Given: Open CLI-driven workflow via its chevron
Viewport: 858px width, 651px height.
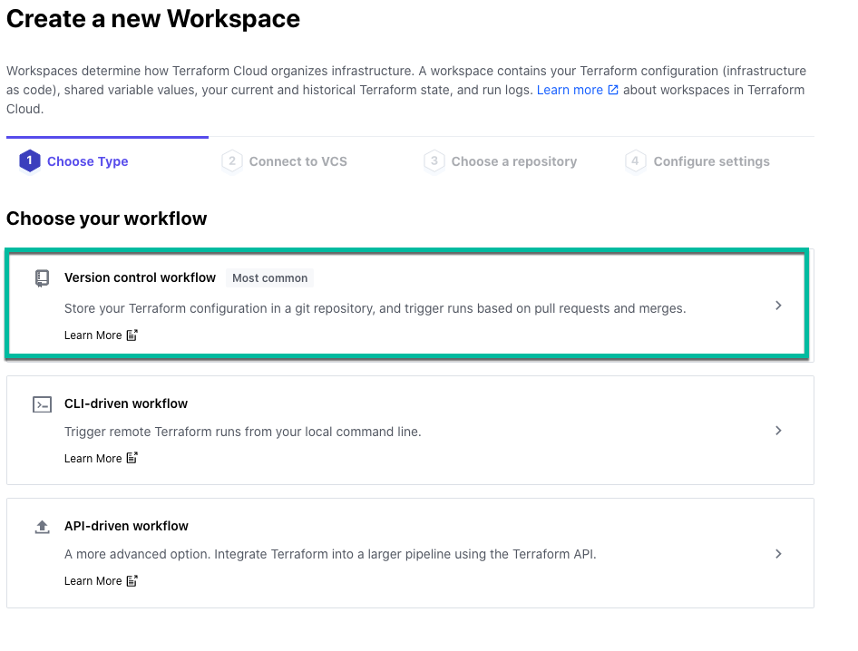Looking at the screenshot, I should point(778,431).
